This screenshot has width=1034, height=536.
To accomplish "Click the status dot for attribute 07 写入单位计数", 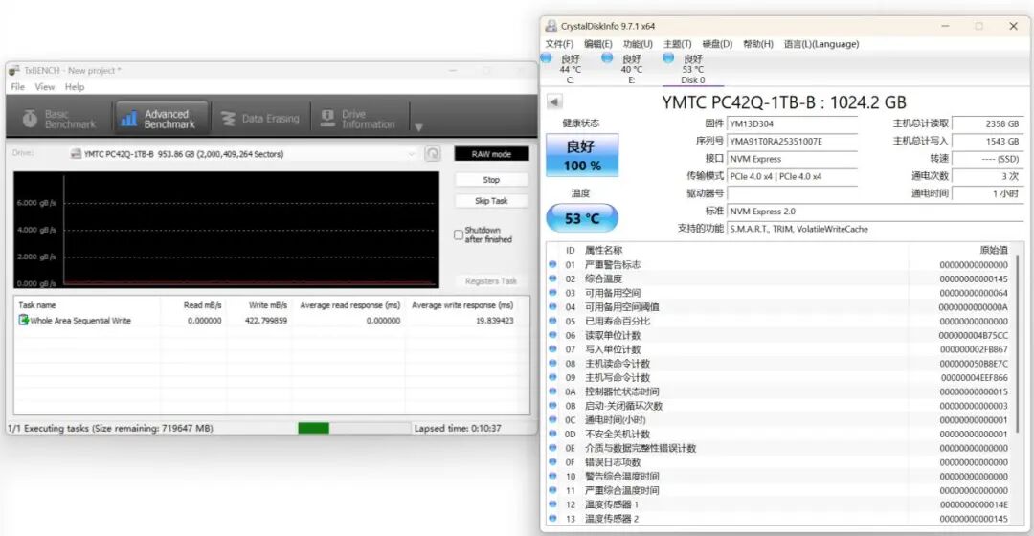I will 552,348.
